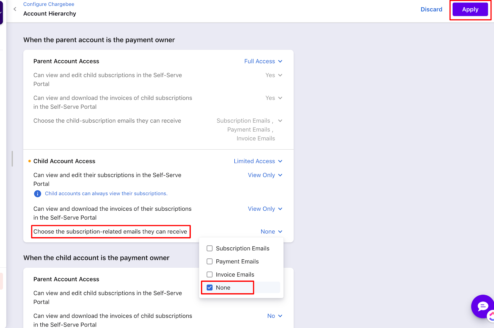The width and height of the screenshot is (494, 328).
Task: Go to Configure Chargebee breadcrumb
Action: [x=49, y=4]
